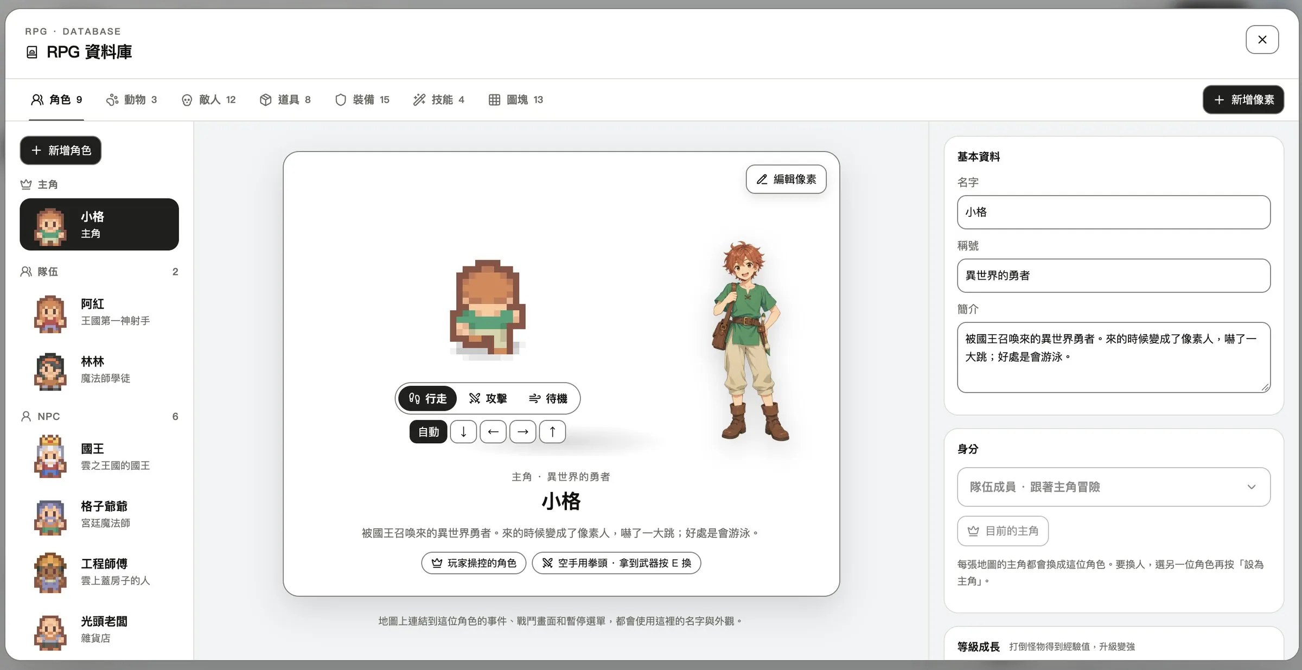Switch animation to 待機
The image size is (1302, 670).
pyautogui.click(x=548, y=398)
